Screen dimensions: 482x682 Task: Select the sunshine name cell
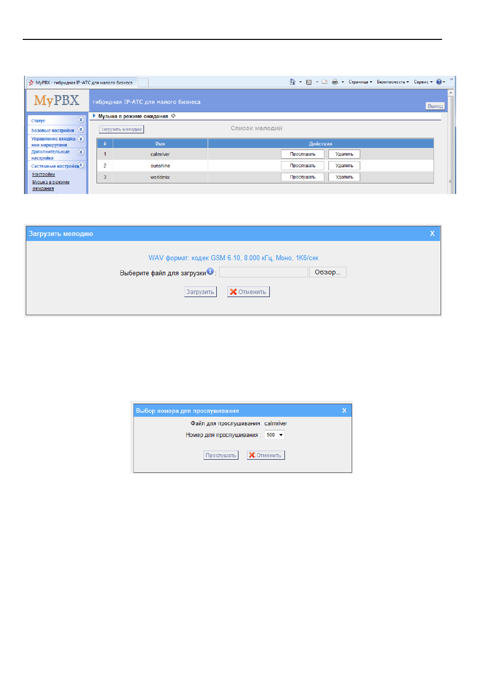click(x=160, y=166)
